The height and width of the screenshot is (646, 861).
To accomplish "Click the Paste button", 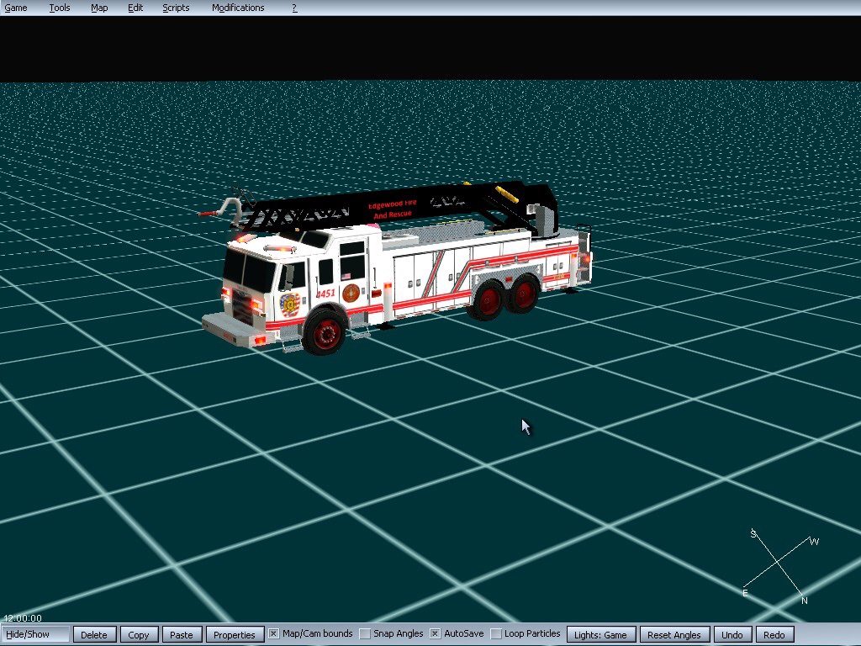I will (x=182, y=634).
